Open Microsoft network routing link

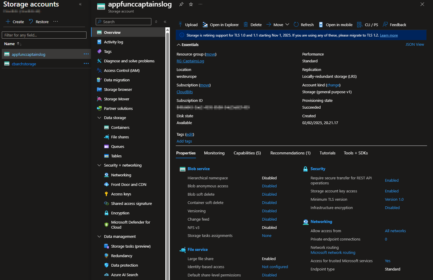[333, 253]
